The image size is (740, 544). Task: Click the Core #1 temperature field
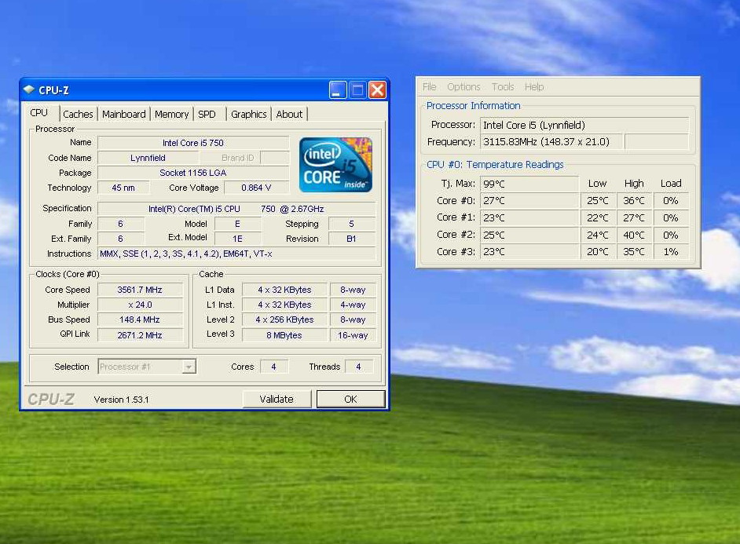pyautogui.click(x=529, y=217)
